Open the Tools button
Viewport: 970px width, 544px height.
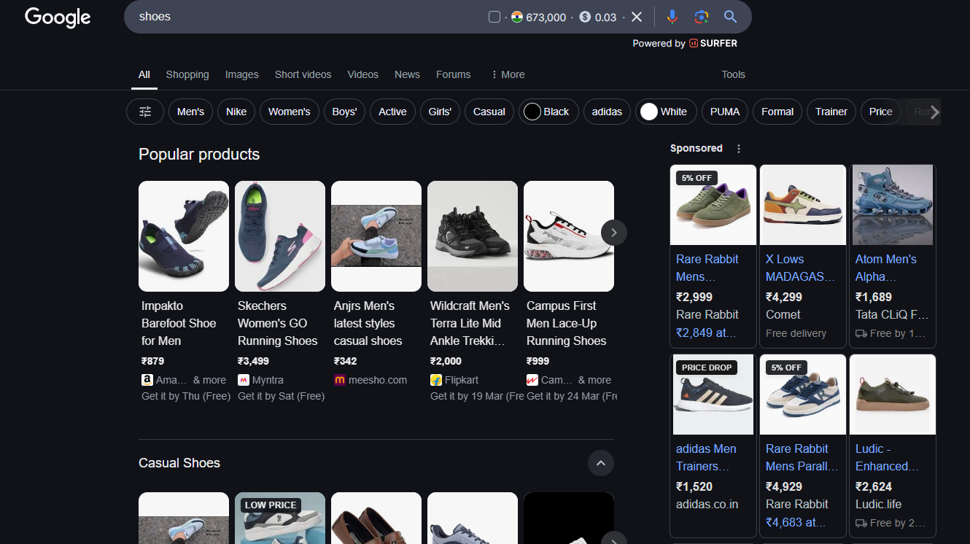click(x=733, y=74)
